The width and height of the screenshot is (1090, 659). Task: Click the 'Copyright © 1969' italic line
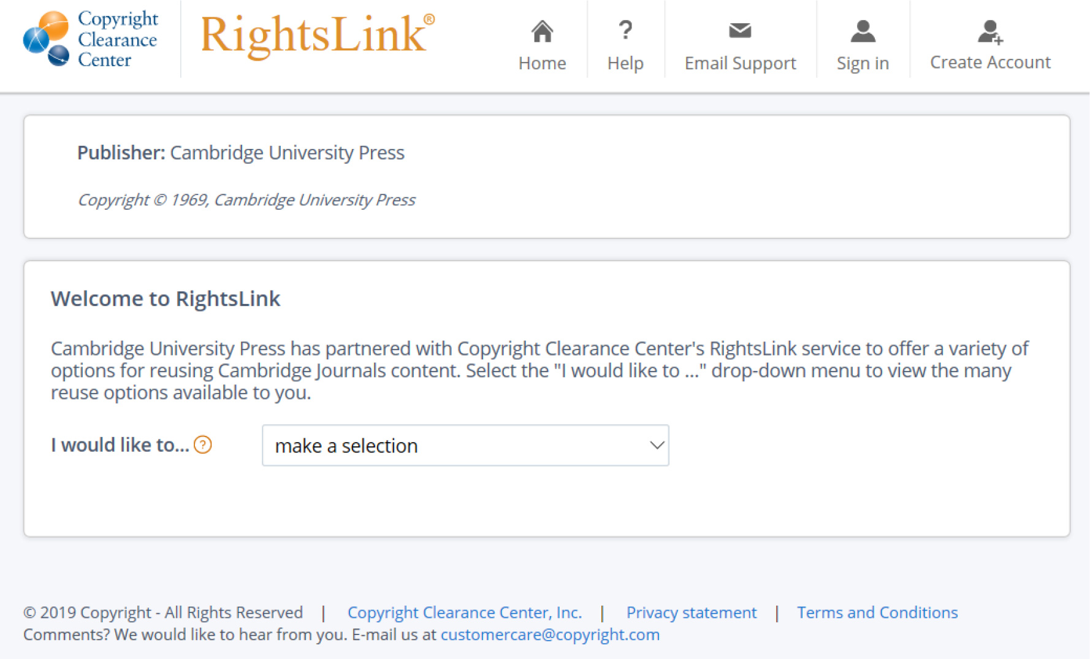(x=246, y=200)
